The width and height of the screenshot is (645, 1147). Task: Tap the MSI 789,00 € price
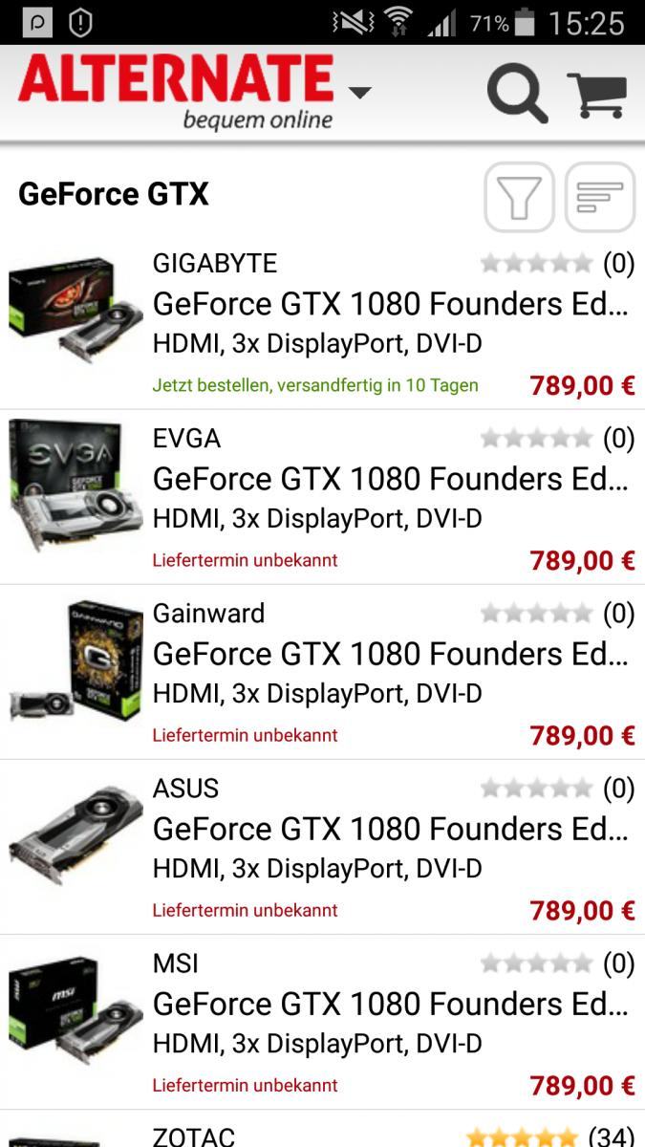coord(582,1086)
